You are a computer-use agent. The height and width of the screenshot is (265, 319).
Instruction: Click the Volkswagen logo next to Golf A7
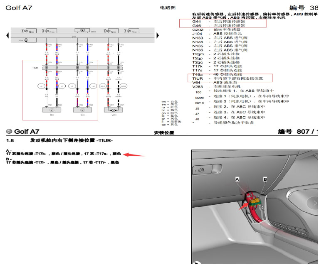[9, 131]
